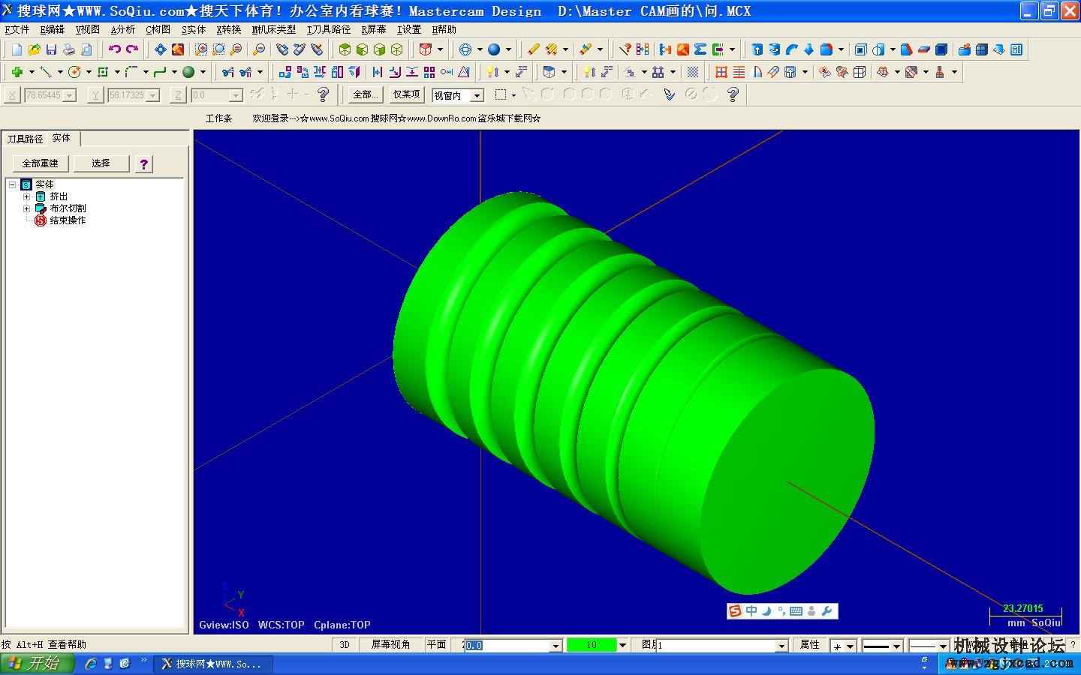Click the green color swatch 10
The width and height of the screenshot is (1081, 675).
click(x=591, y=645)
